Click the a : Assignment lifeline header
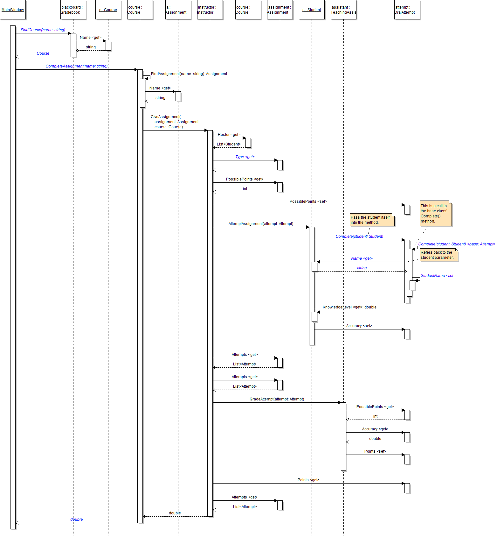Viewport: 497px width, 537px height. (x=178, y=10)
